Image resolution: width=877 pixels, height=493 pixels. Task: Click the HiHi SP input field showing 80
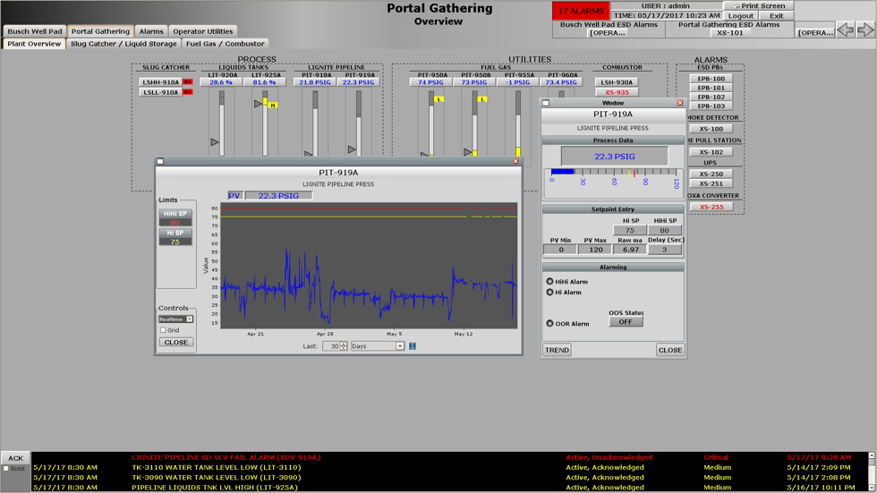pos(664,230)
